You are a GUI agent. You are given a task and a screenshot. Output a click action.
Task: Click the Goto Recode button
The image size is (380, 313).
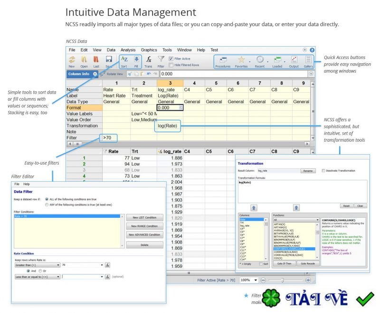click(x=308, y=264)
